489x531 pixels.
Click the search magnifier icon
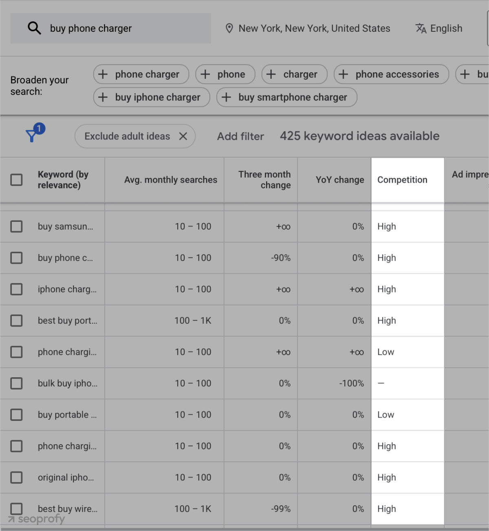point(34,28)
